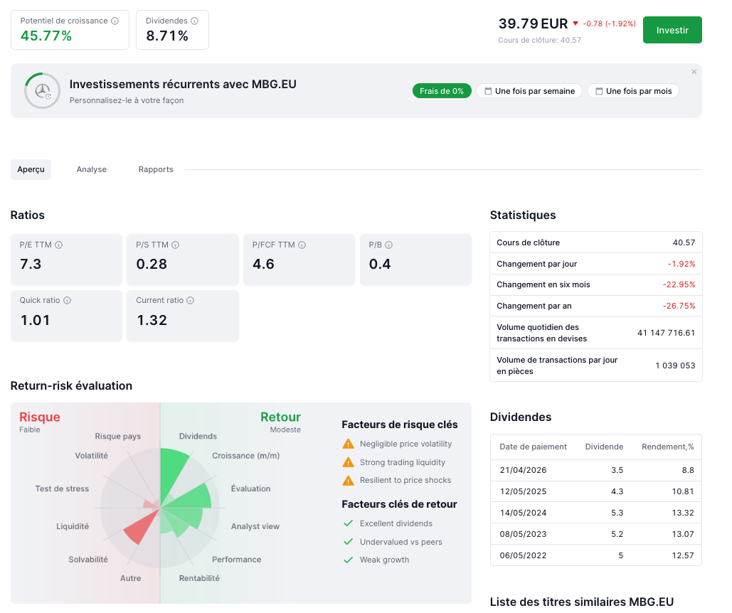The height and width of the screenshot is (613, 732).
Task: Click the Dividendes 8.71% card
Action: click(x=172, y=30)
